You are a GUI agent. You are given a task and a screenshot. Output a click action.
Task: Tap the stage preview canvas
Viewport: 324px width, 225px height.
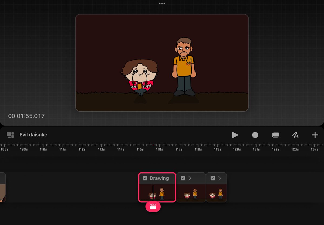click(x=162, y=63)
